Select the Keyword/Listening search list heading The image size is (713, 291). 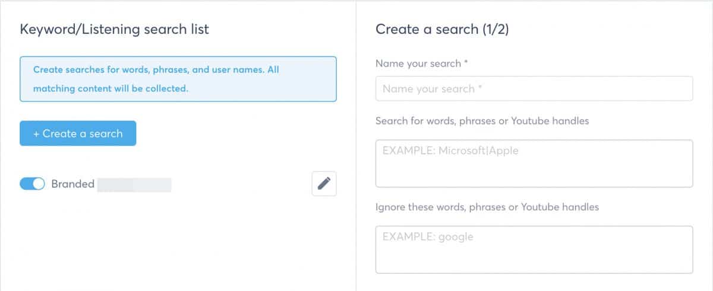coord(115,29)
